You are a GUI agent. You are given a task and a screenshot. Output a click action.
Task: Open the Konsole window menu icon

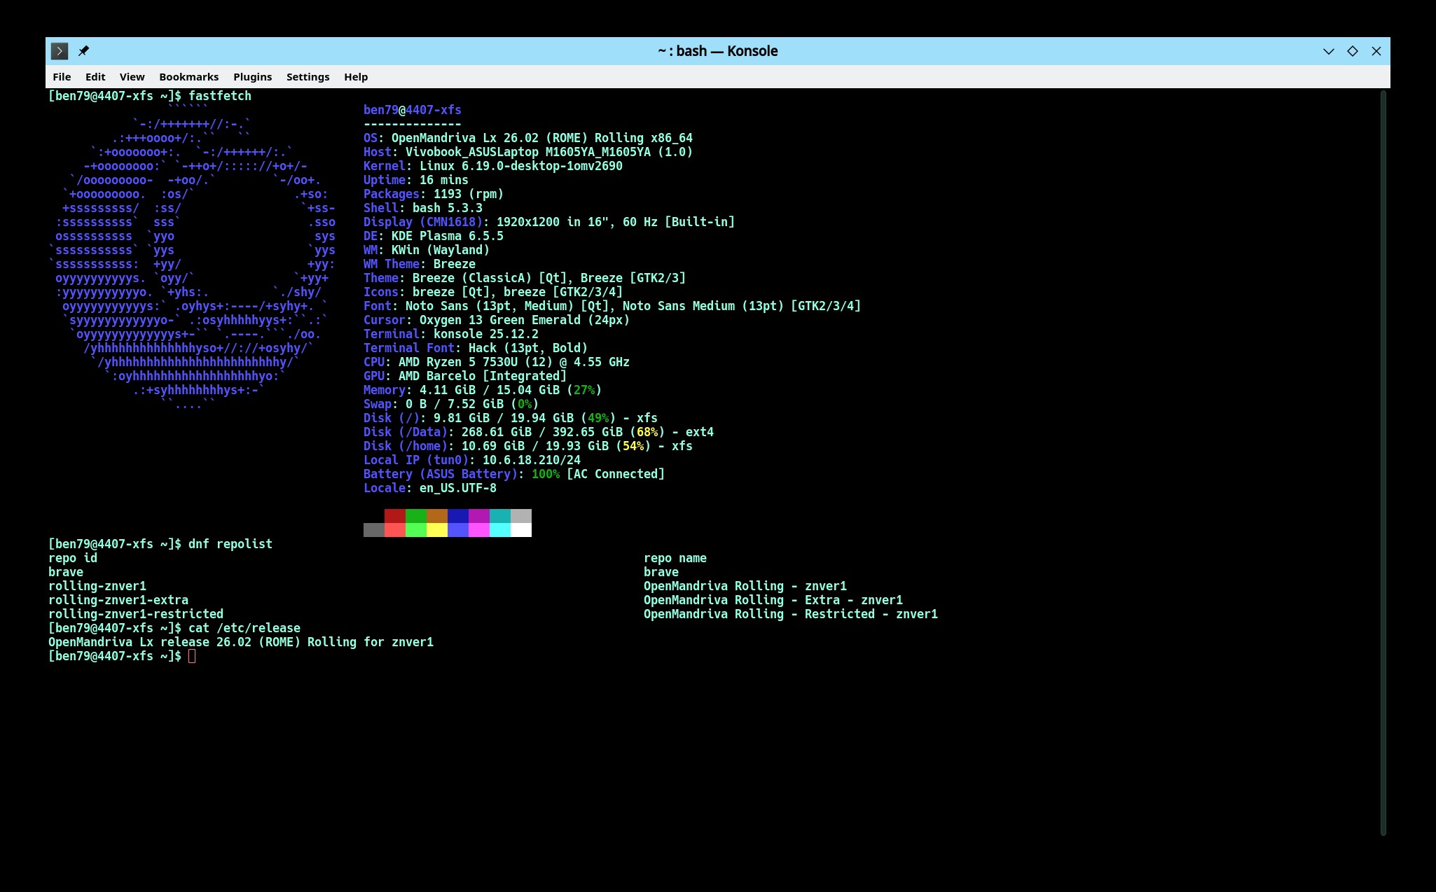pos(60,51)
